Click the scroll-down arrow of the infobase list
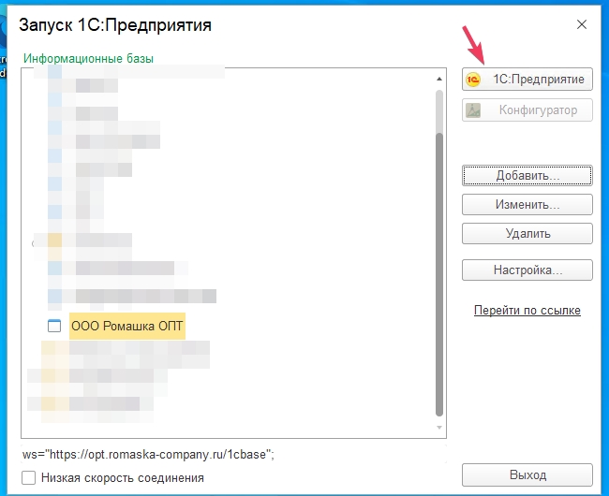The height and width of the screenshot is (496, 609). click(x=439, y=428)
